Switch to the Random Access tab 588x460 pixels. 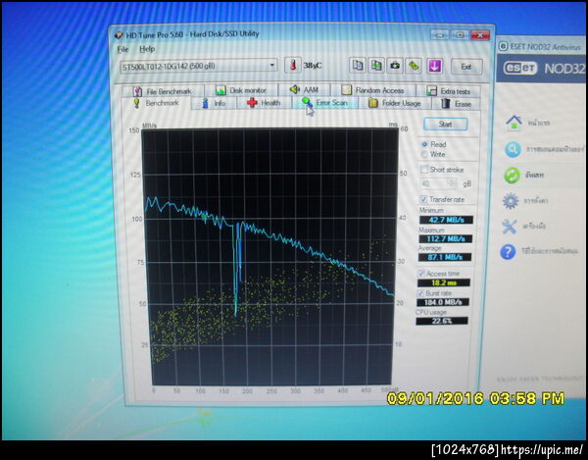[x=373, y=90]
